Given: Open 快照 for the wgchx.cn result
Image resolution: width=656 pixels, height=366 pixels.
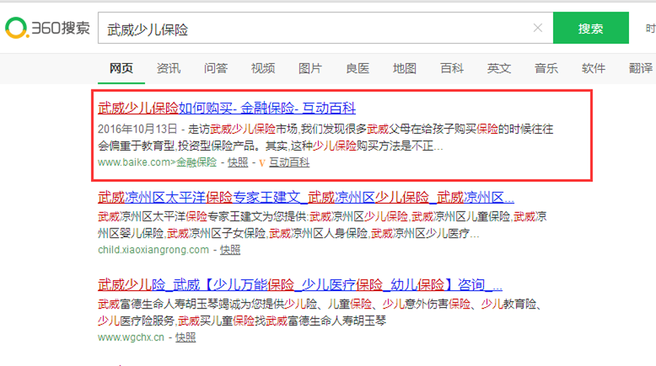Looking at the screenshot, I should point(185,337).
